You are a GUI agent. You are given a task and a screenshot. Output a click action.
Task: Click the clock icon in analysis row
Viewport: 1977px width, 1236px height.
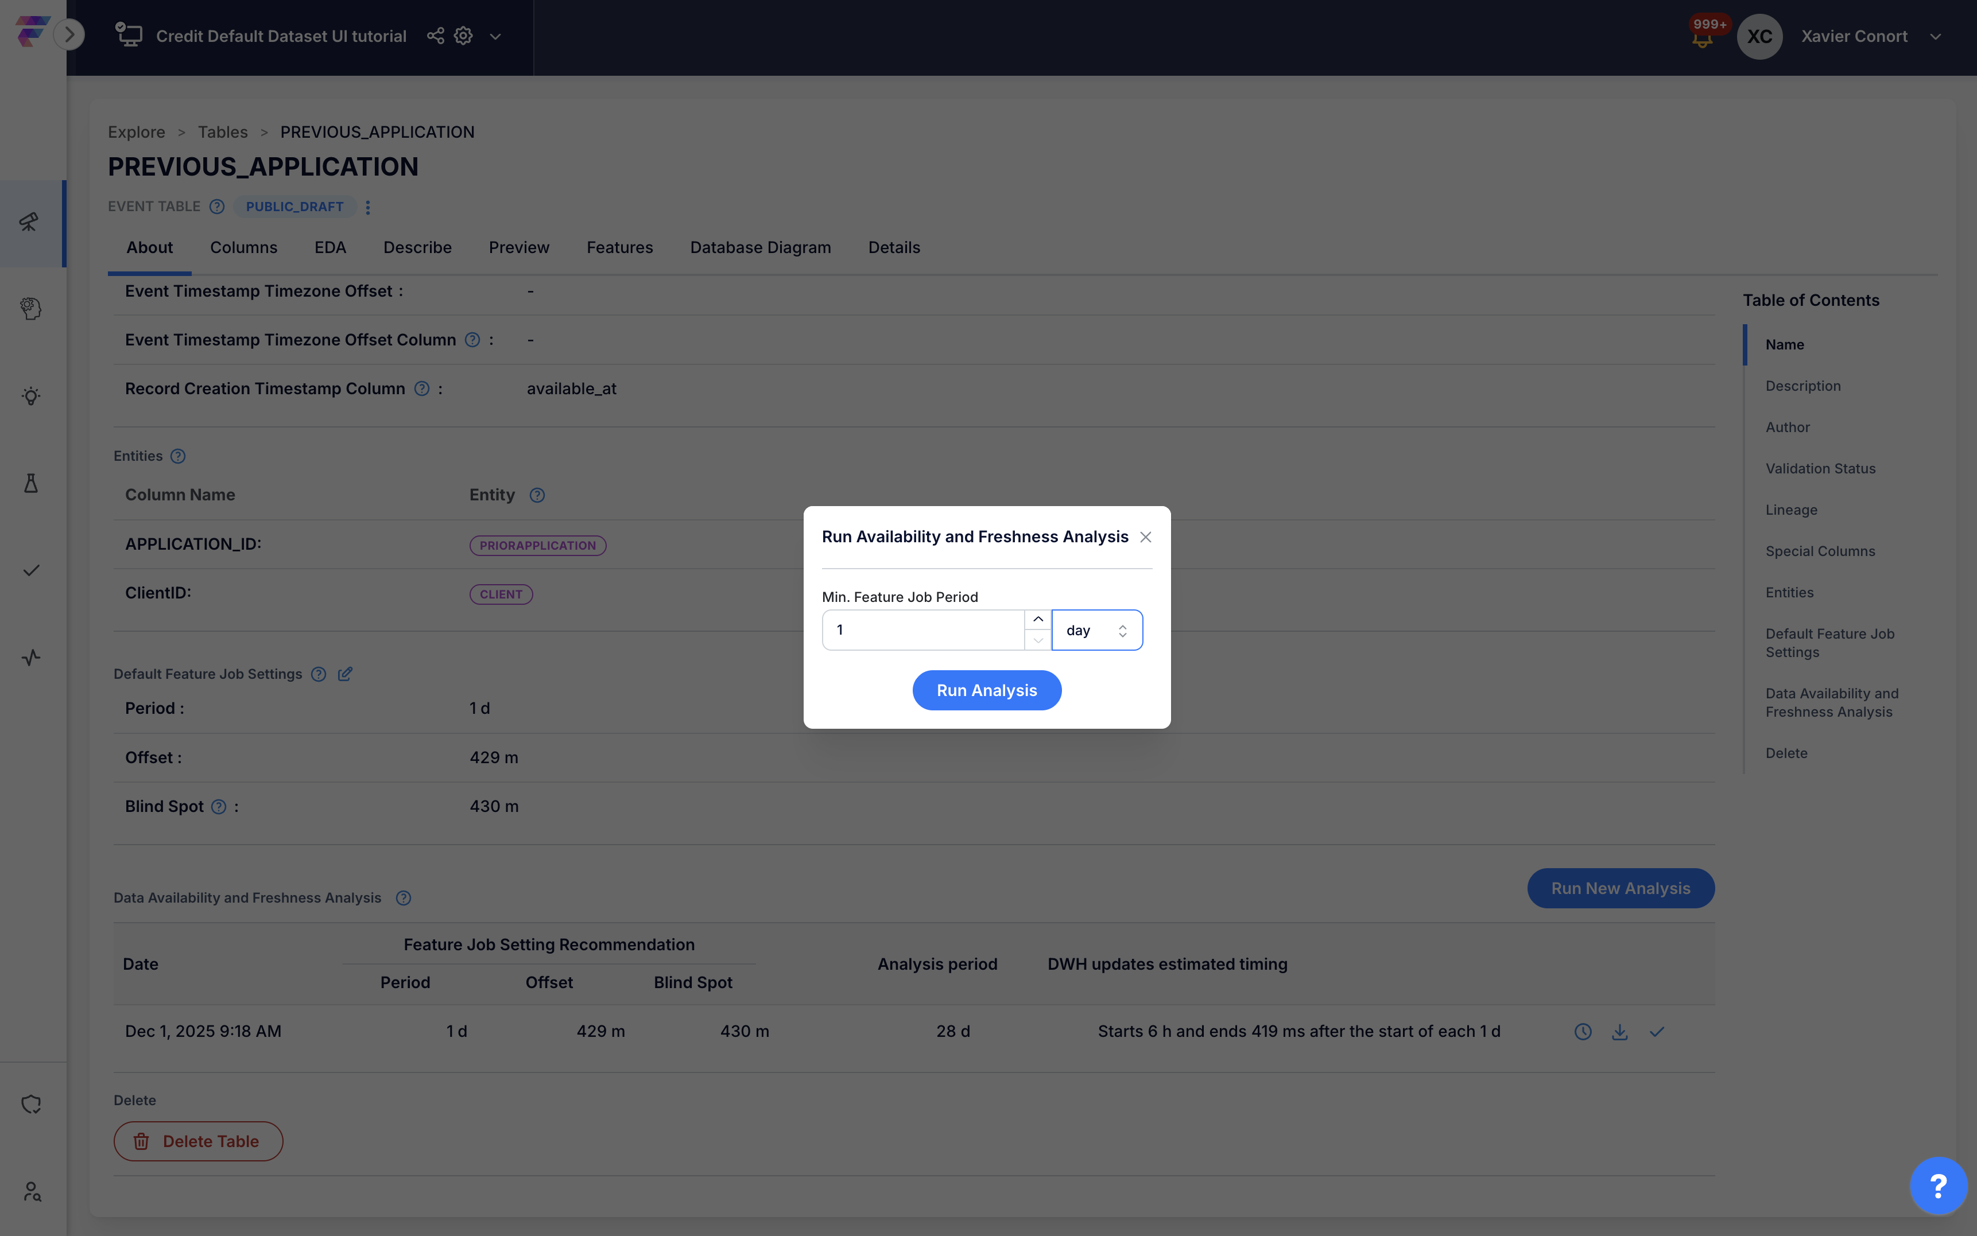1583,1032
